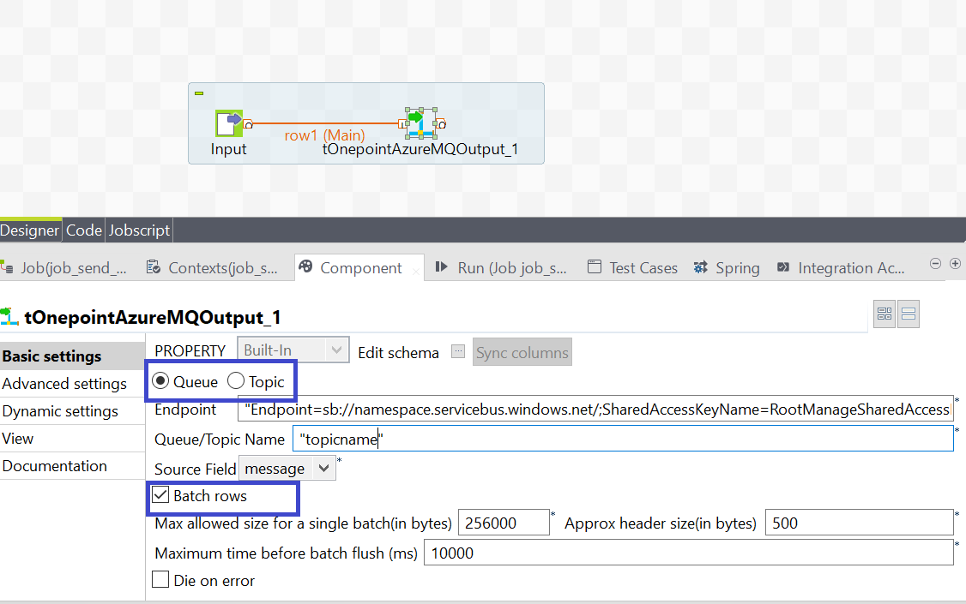This screenshot has height=604, width=966.
Task: Select View section in component sidebar
Action: (x=72, y=439)
